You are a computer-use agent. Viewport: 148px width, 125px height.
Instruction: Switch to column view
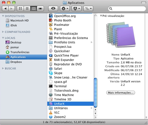34,8
